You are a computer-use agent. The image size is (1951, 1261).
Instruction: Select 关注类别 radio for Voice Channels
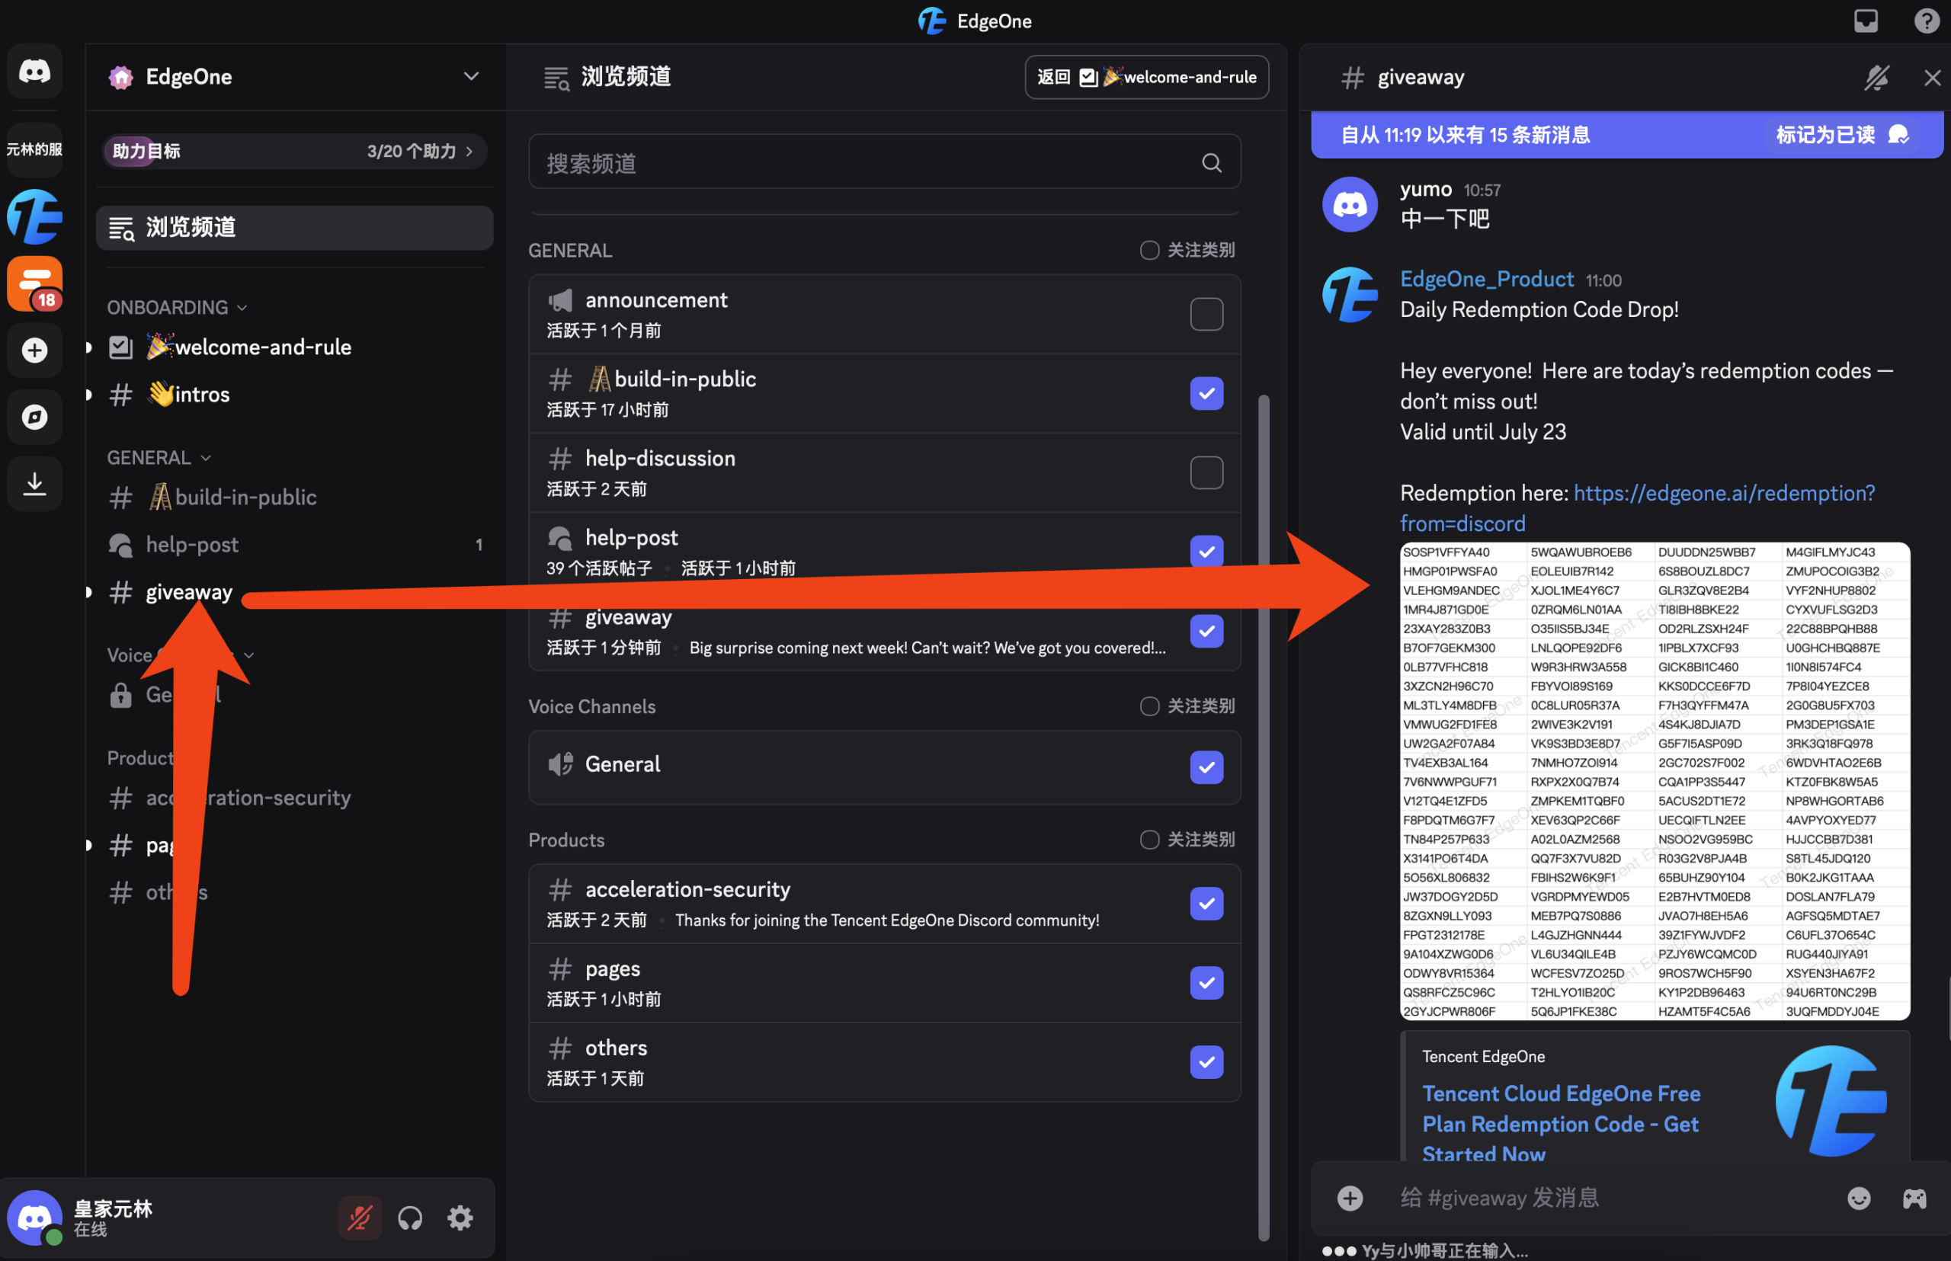(1149, 706)
